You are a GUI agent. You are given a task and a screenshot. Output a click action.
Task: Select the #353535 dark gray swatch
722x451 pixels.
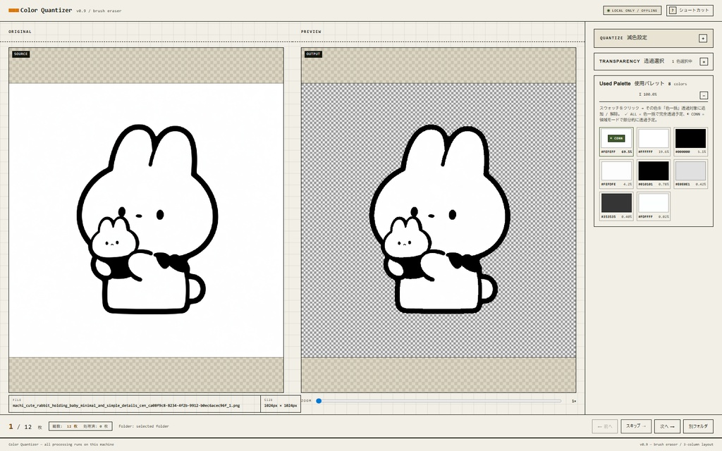point(616,204)
